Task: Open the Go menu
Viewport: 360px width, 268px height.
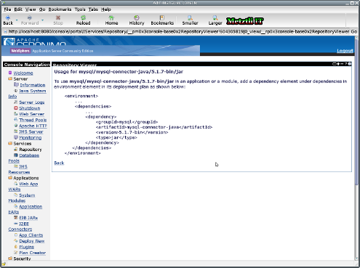Action: (x=42, y=9)
